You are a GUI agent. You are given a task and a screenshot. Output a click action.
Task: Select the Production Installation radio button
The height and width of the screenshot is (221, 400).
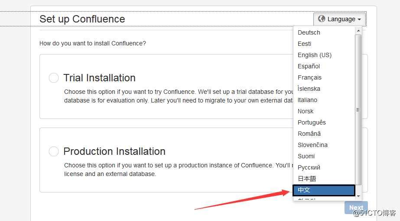[54, 151]
